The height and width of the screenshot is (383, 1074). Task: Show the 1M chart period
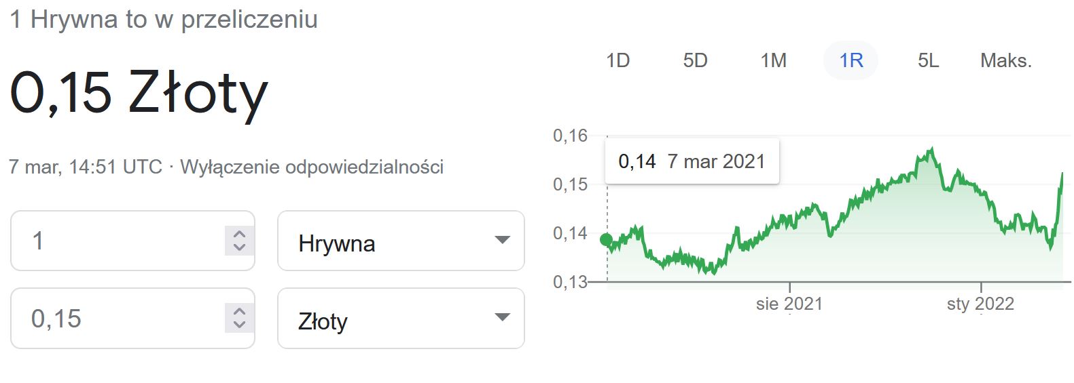(x=773, y=61)
